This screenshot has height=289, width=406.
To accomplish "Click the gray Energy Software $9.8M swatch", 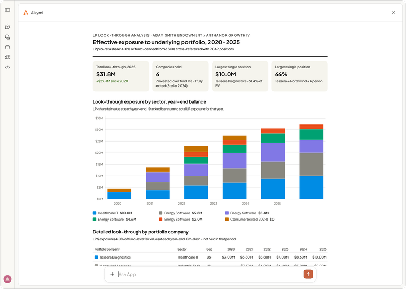I will [x=161, y=213].
